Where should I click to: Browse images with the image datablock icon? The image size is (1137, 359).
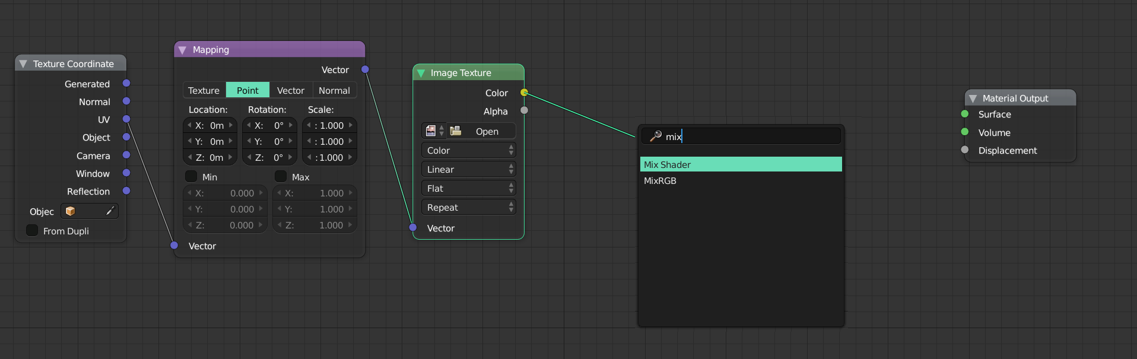[x=434, y=131]
